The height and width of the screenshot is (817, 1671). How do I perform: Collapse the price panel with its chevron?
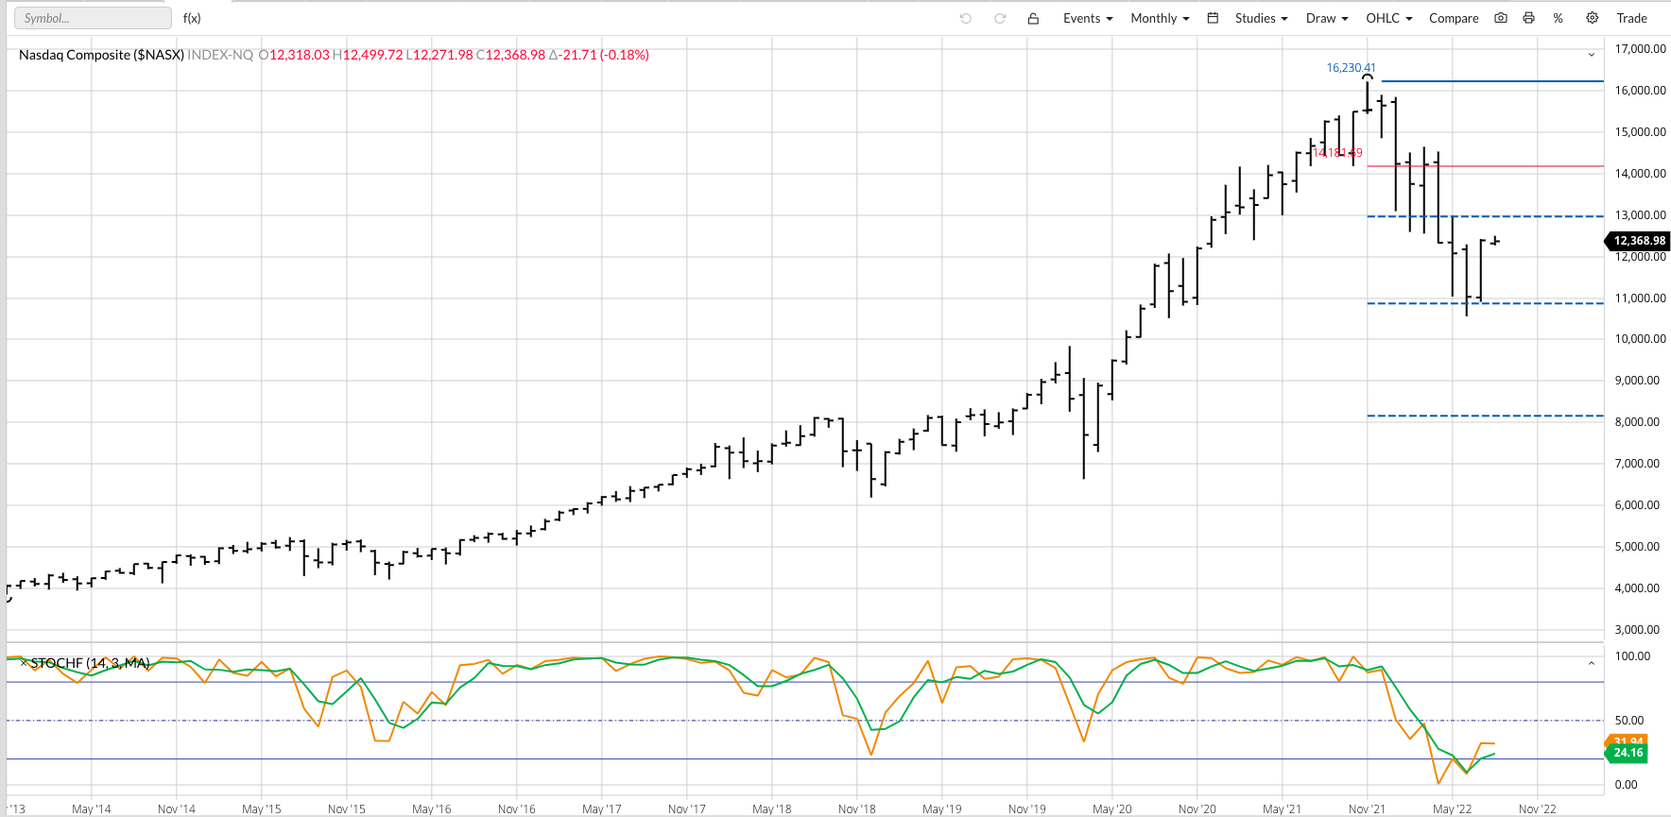pos(1592,55)
